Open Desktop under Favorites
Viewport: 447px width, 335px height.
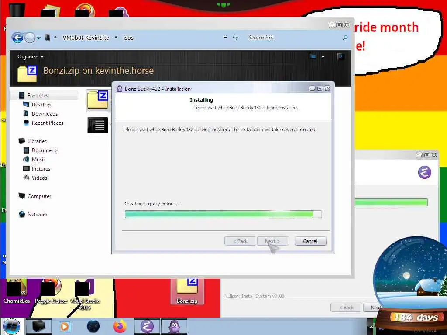click(41, 105)
